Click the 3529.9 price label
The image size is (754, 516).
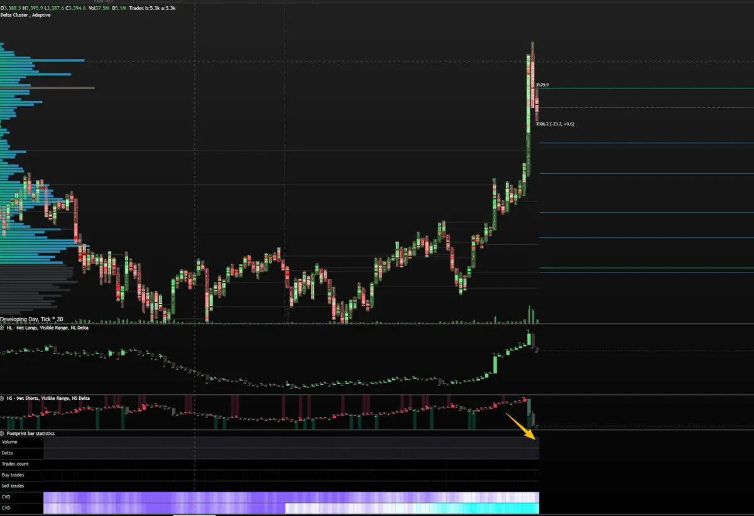pos(542,84)
